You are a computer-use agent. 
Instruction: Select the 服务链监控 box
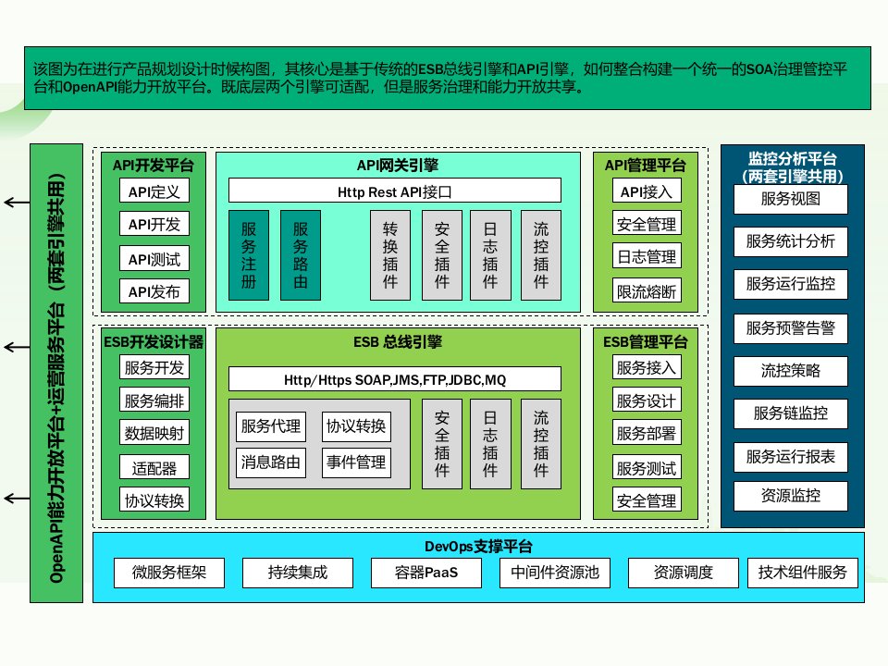click(790, 413)
